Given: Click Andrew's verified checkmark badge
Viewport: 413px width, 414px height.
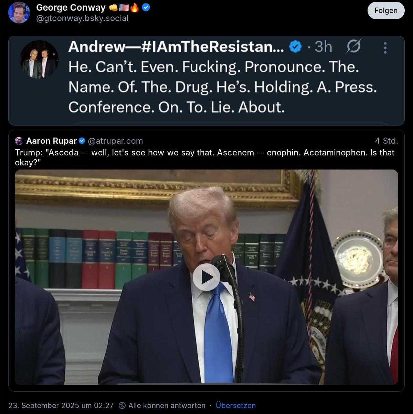Looking at the screenshot, I should coord(295,46).
